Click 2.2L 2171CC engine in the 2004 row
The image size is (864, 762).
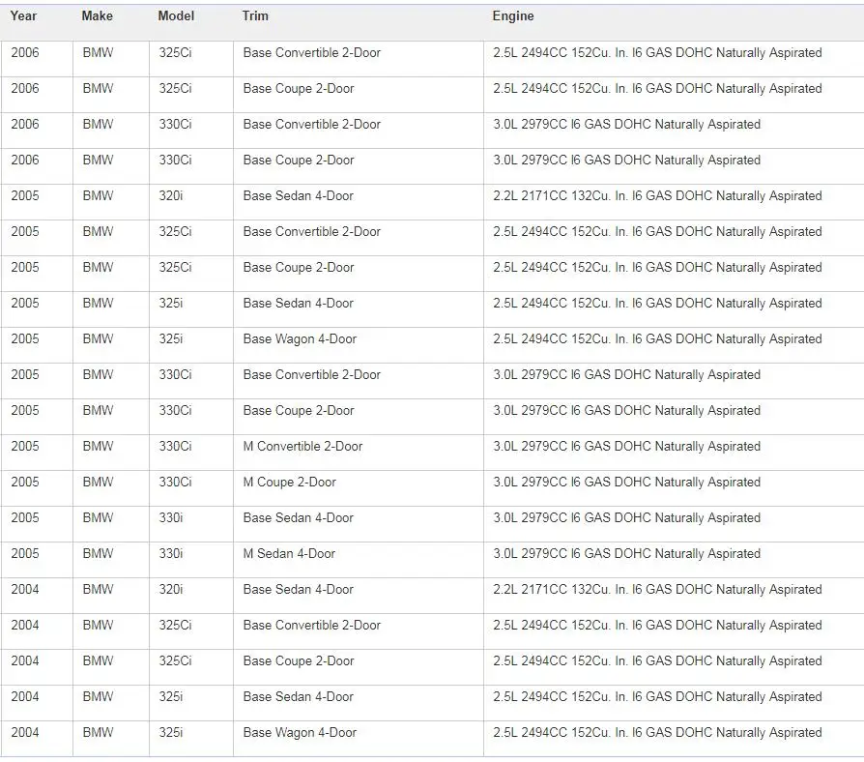657,590
